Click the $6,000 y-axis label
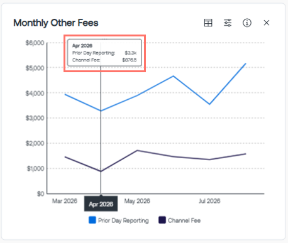The width and height of the screenshot is (288, 243). coord(35,43)
